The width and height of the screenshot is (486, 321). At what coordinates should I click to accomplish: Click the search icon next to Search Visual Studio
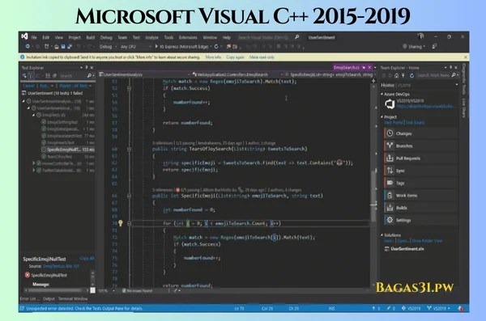tap(296, 37)
